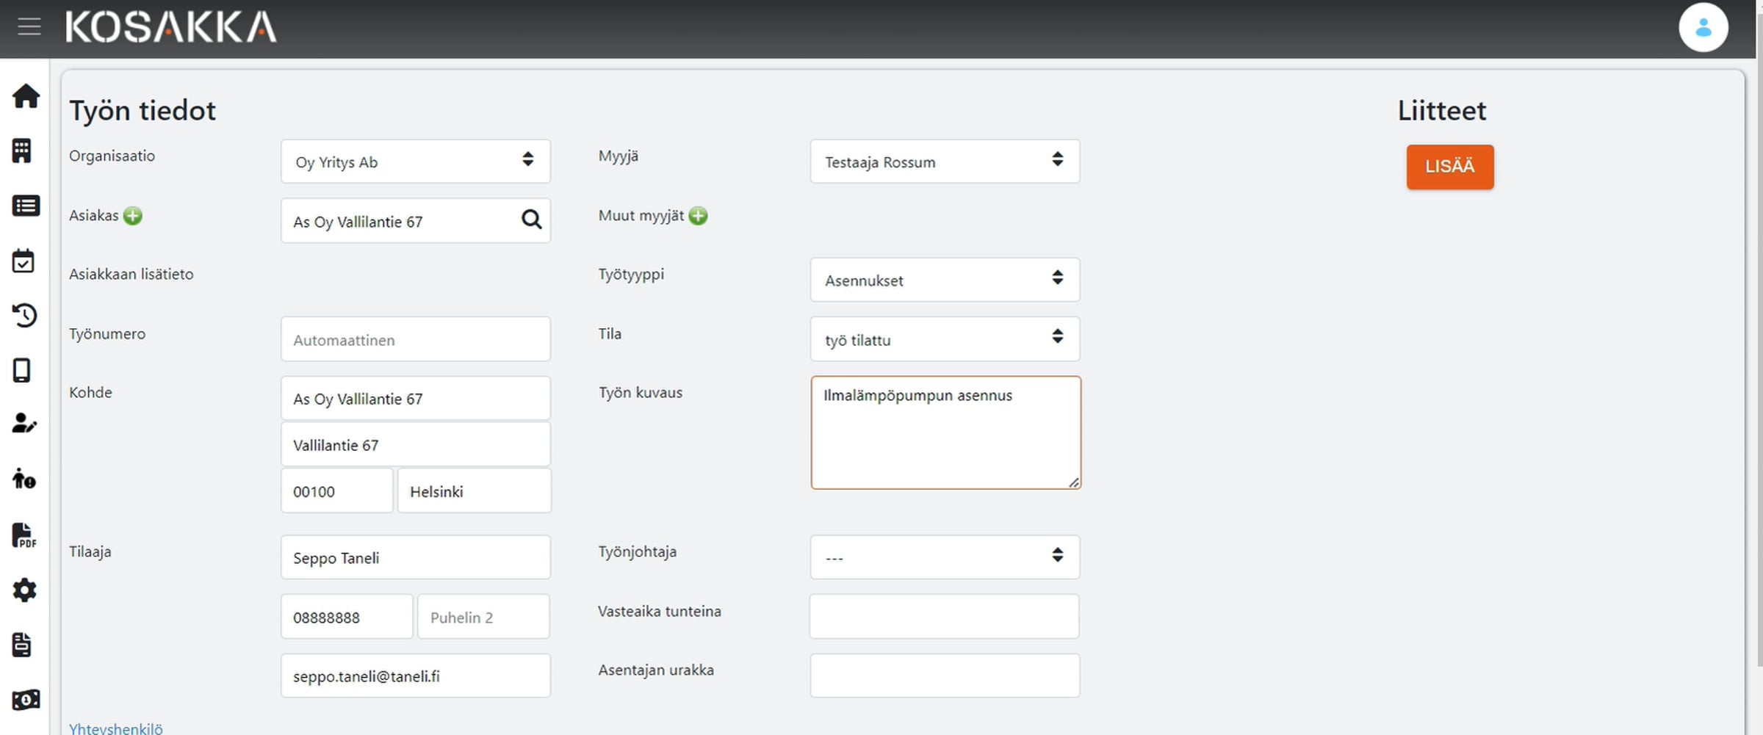Image resolution: width=1763 pixels, height=735 pixels.
Task: Open the Yhteyshenkilö link
Action: [x=116, y=728]
